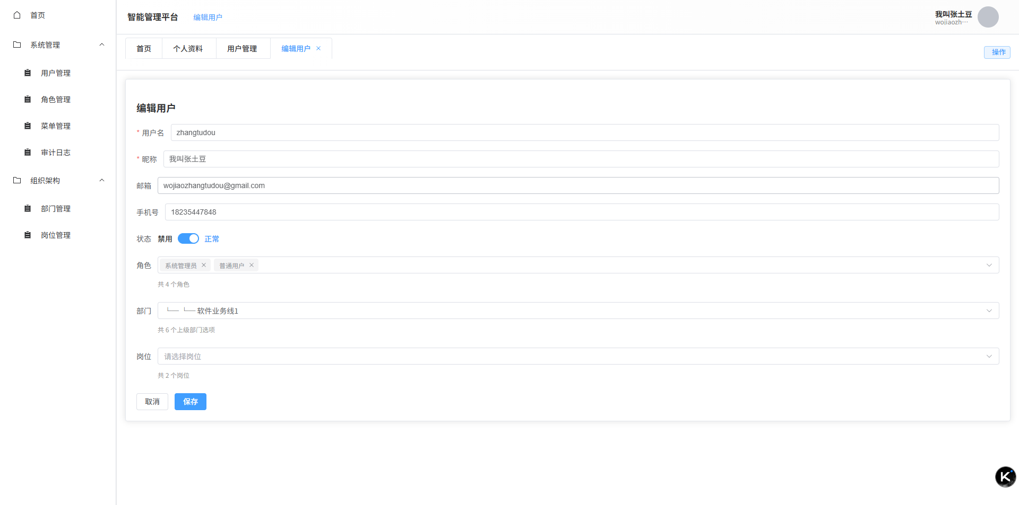Viewport: 1019px width, 505px height.
Task: Open the user avatar menu
Action: pos(988,17)
